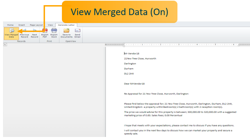Click the orange View Merged Data (On) callout
Image resolution: width=250 pixels, height=139 pixels.
click(x=119, y=12)
